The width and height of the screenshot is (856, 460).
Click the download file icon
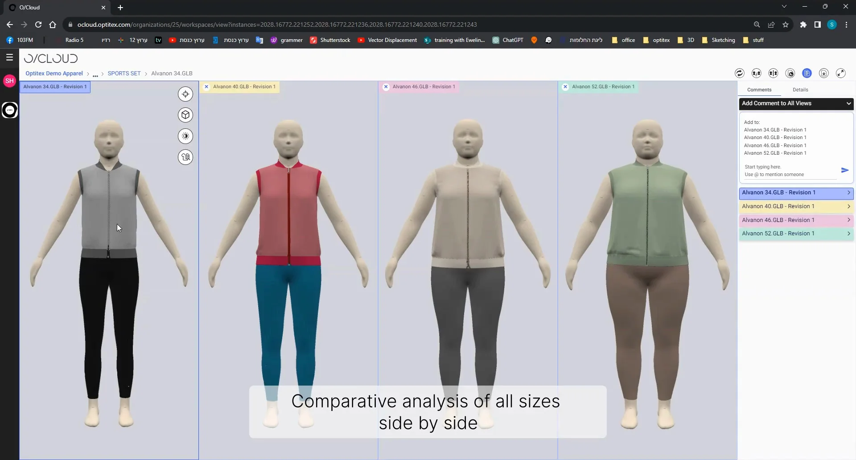(x=824, y=74)
